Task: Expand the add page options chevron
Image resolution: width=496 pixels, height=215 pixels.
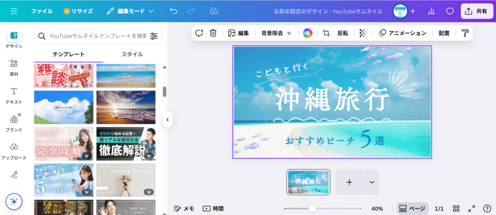Action: pos(372,182)
